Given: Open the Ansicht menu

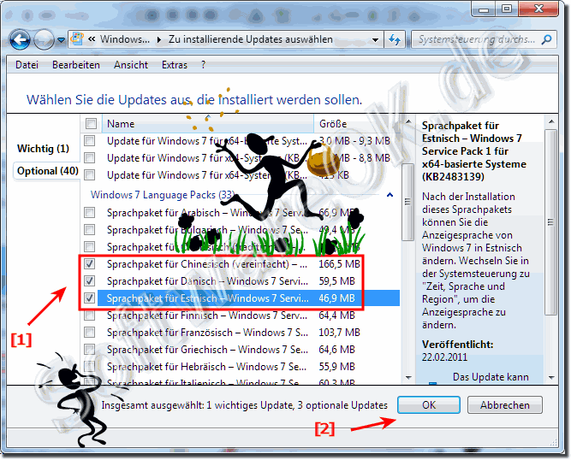Looking at the screenshot, I should (131, 65).
